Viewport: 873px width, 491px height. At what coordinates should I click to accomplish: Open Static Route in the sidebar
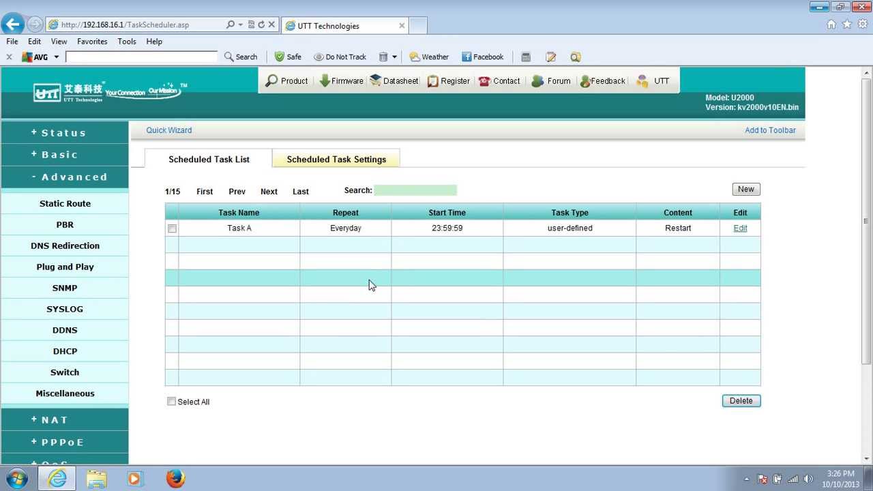point(65,203)
